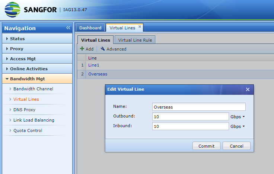Click the Advanced wrench icon
Screen dimensions: 274x174
tap(103, 49)
